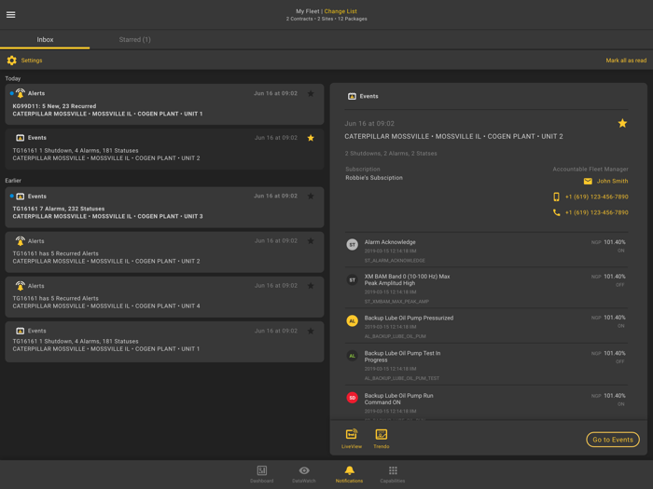Image resolution: width=653 pixels, height=489 pixels.
Task: Click the landline number next to handset icon
Action: [x=596, y=212]
